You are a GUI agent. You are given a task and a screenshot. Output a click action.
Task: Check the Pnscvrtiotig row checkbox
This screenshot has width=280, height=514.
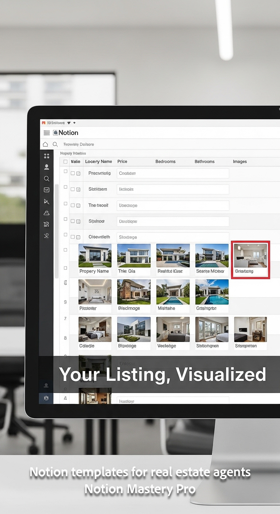tap(73, 173)
